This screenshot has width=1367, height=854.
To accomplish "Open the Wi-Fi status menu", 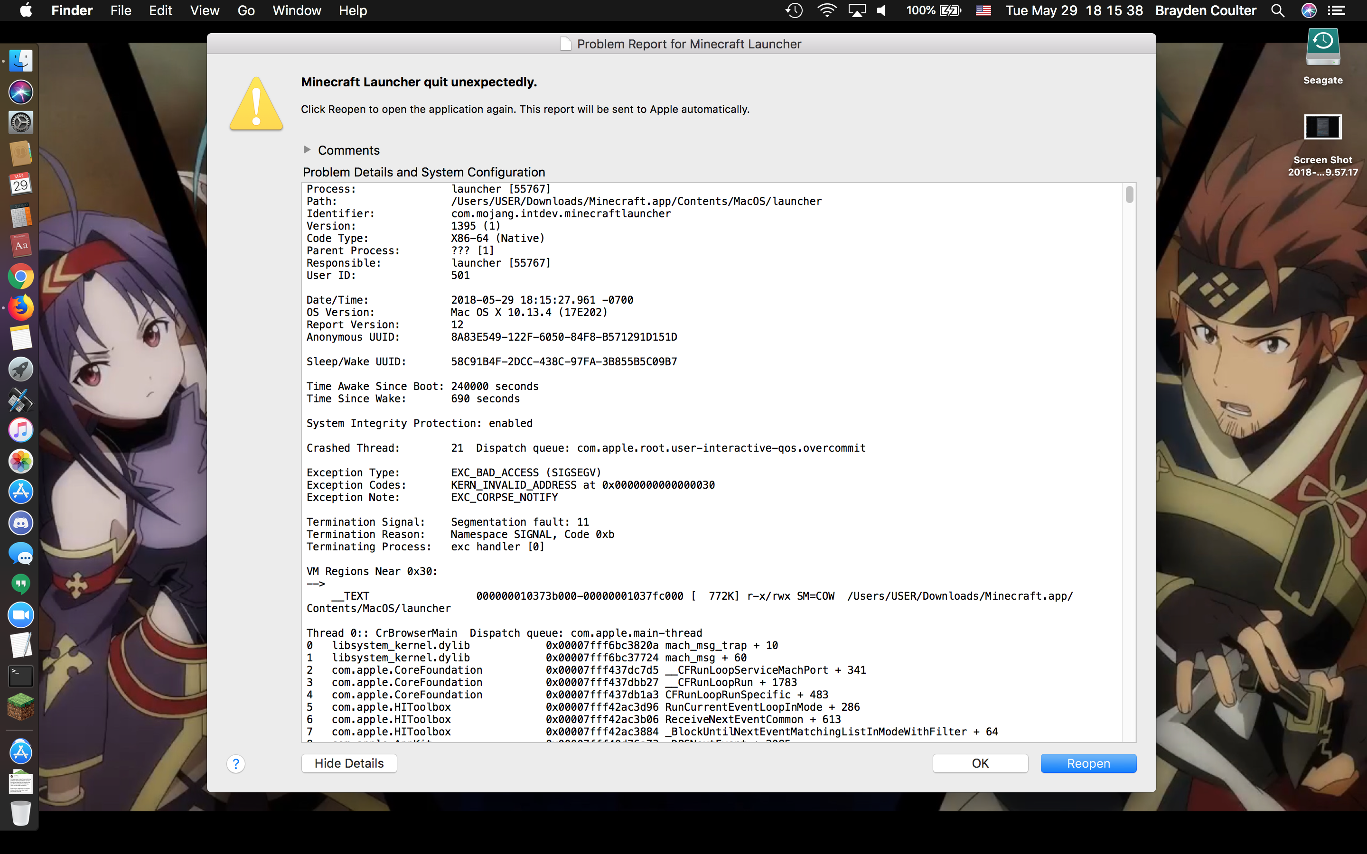I will click(826, 10).
